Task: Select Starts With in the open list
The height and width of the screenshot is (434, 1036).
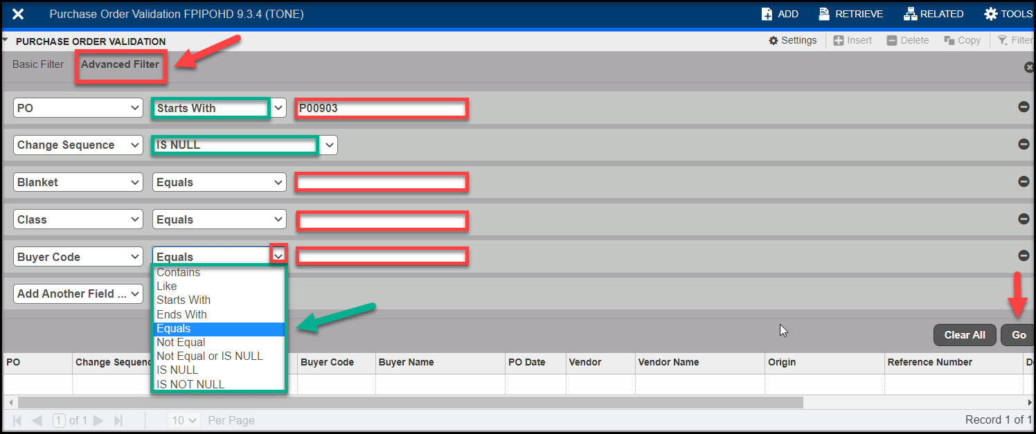Action: tap(219, 300)
